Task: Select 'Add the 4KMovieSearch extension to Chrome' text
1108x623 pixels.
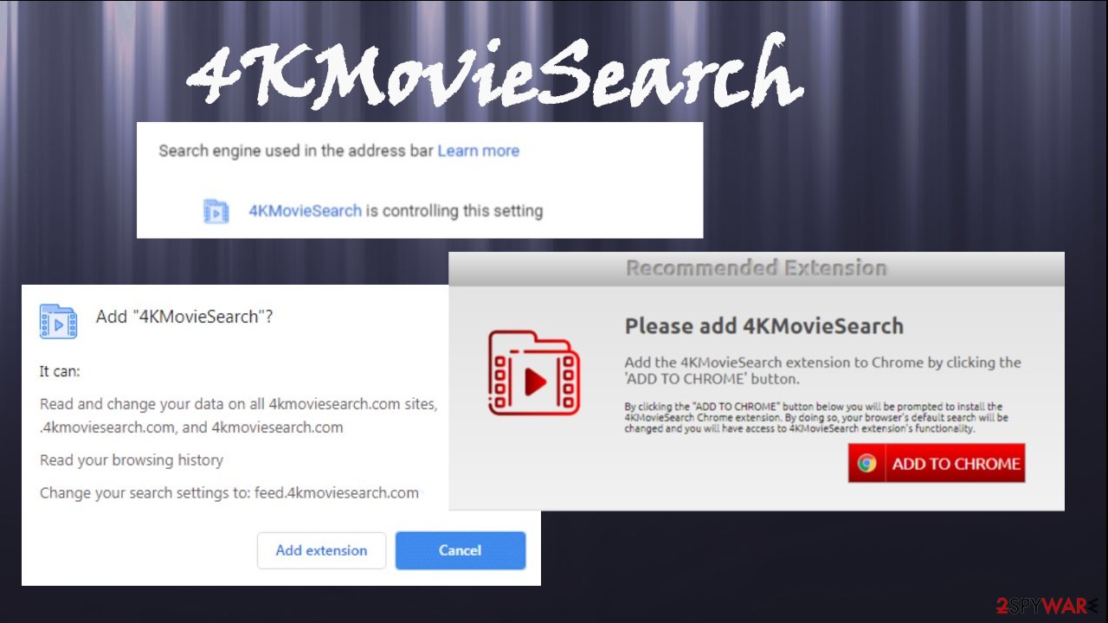Action: click(822, 370)
